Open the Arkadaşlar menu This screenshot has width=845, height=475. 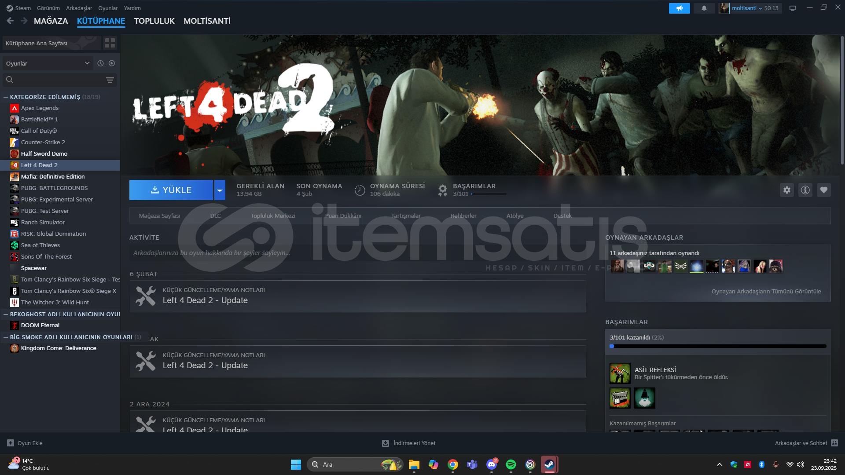point(79,8)
